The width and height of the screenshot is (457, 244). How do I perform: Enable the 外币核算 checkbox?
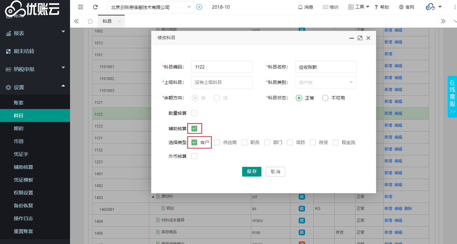click(x=194, y=156)
